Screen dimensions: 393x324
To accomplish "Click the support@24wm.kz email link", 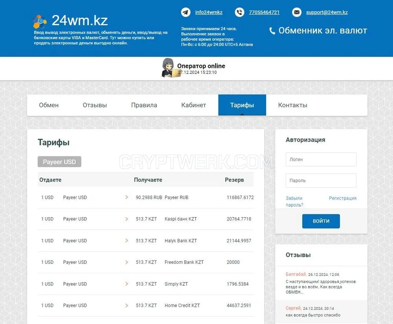I will [327, 12].
